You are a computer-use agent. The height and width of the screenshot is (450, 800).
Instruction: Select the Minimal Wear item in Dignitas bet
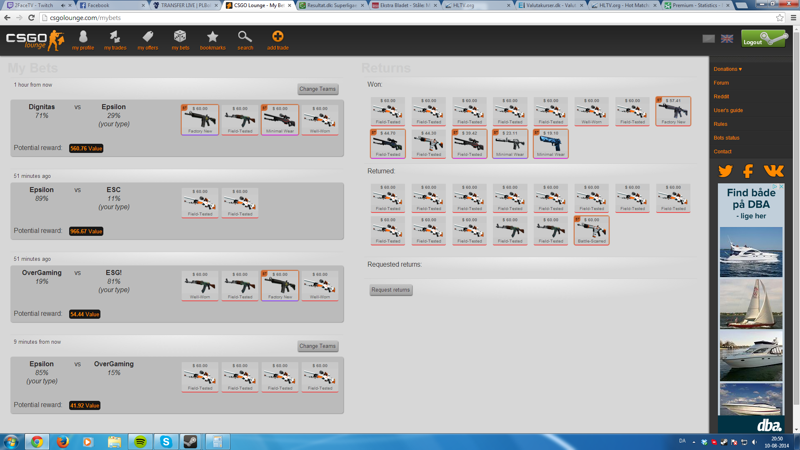coord(280,120)
